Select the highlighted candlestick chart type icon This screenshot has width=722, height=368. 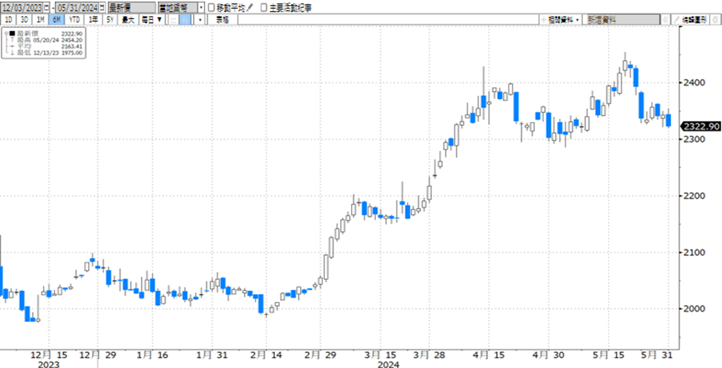185,20
